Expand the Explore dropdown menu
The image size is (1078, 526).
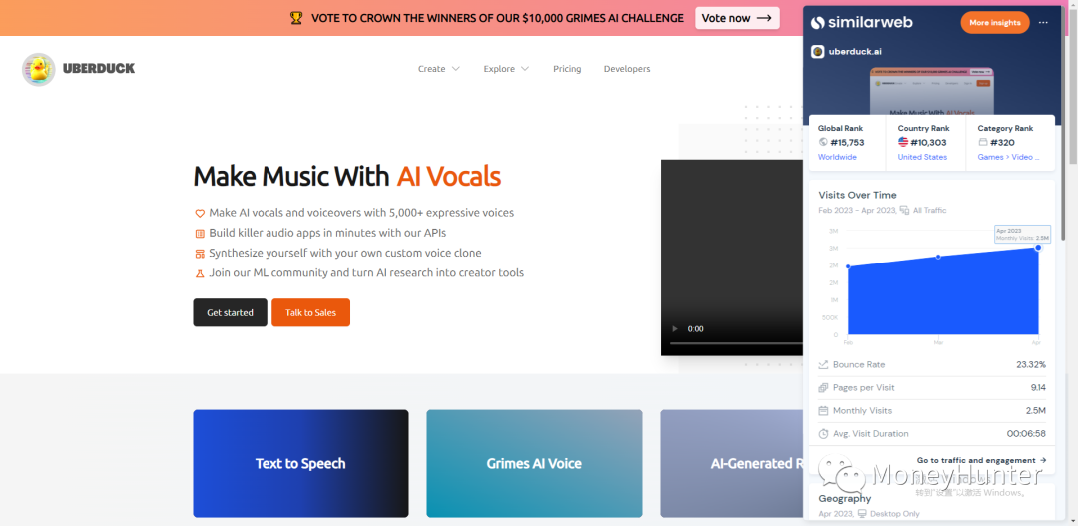(x=506, y=69)
